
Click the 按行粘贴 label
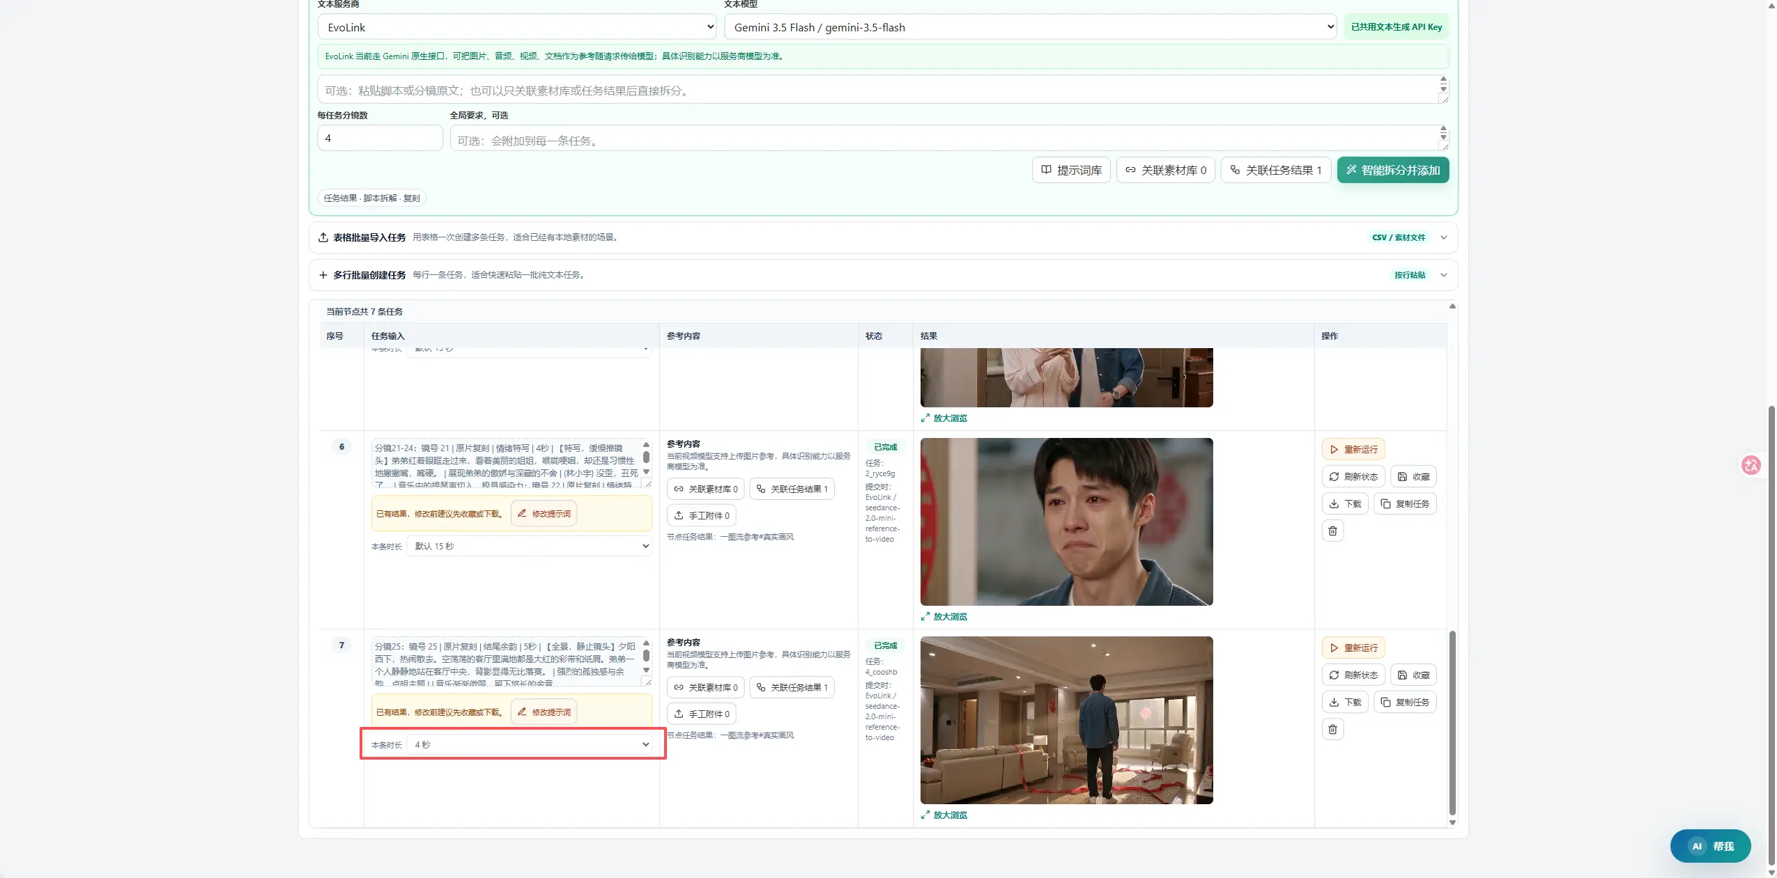1409,275
